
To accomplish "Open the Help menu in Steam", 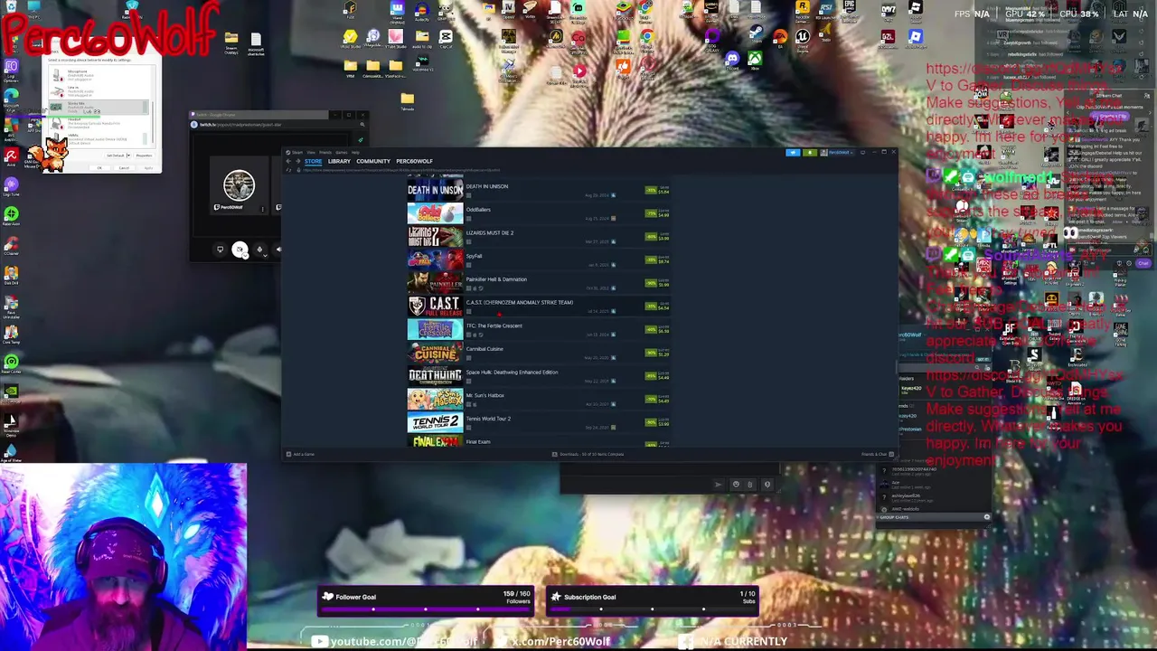I will [x=355, y=152].
